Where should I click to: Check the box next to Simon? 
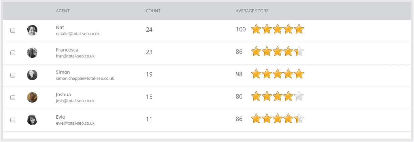pos(13,75)
